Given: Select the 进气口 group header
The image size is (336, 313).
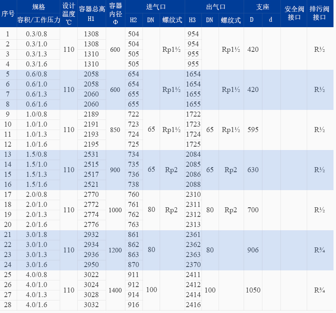Looking at the screenshot, I should point(155,7).
